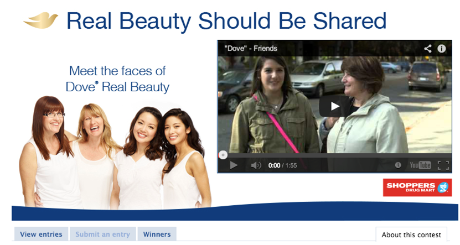Click the video progress scrubber handle
The width and height of the screenshot is (460, 245).
[x=223, y=155]
